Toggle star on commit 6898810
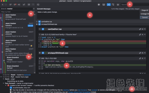This screenshot has width=149, height=93. [31, 46]
